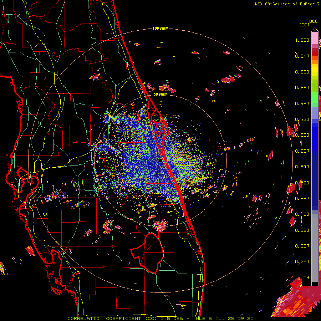
Task: Click the 0.360 value on color scale
Action: (x=302, y=230)
